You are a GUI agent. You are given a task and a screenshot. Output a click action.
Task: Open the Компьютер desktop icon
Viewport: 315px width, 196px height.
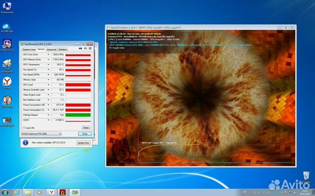7,7
